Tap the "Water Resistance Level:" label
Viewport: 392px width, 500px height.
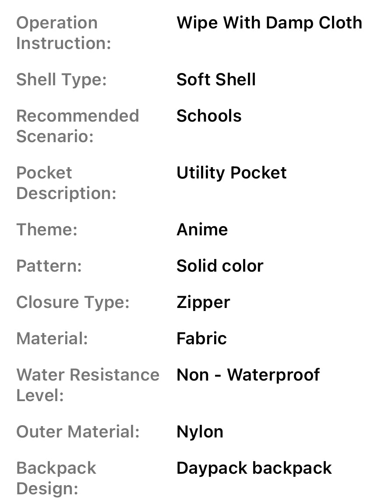tap(88, 385)
